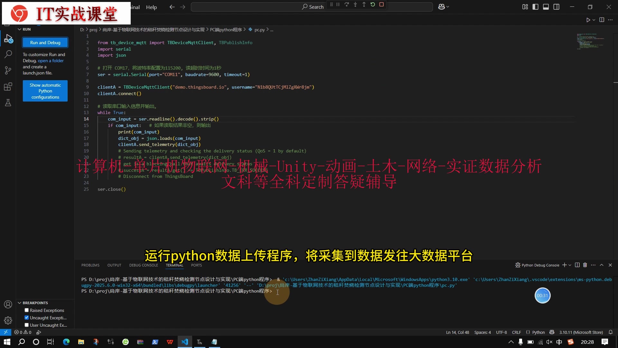Image resolution: width=618 pixels, height=348 pixels.
Task: Click the debug restart button
Action: 373,5
